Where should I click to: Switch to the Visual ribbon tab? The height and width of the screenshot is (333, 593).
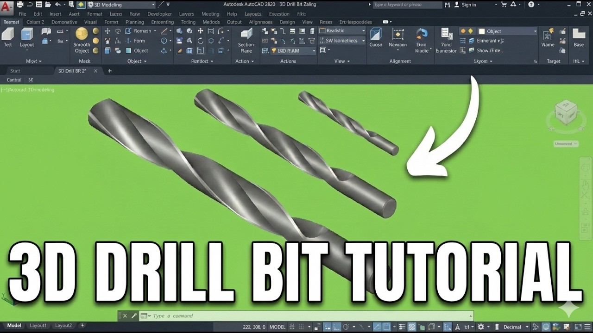pos(90,22)
